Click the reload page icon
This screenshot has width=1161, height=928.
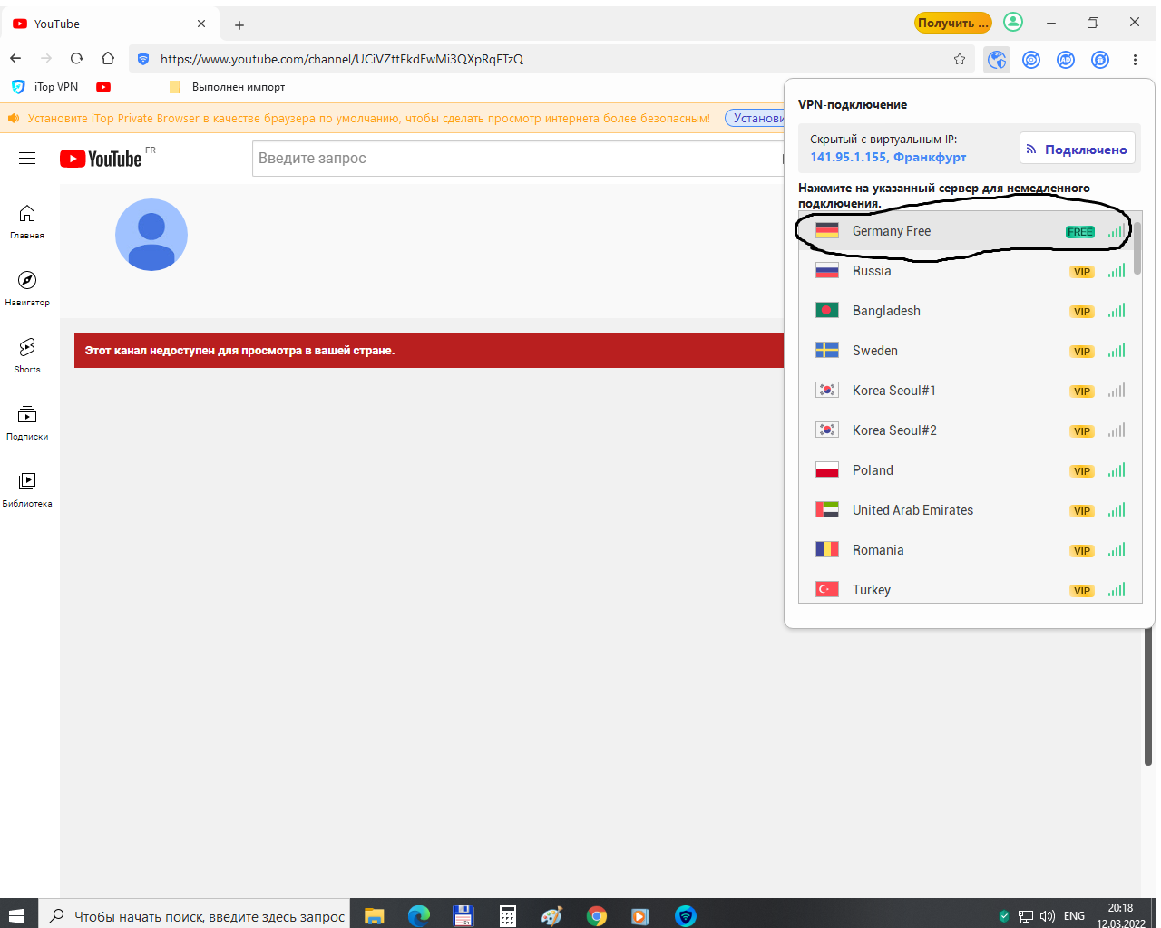coord(77,59)
